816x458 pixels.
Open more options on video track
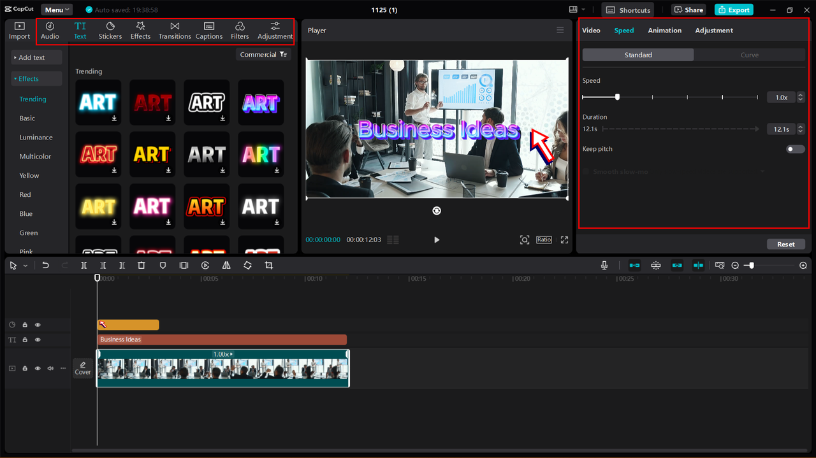tap(63, 368)
